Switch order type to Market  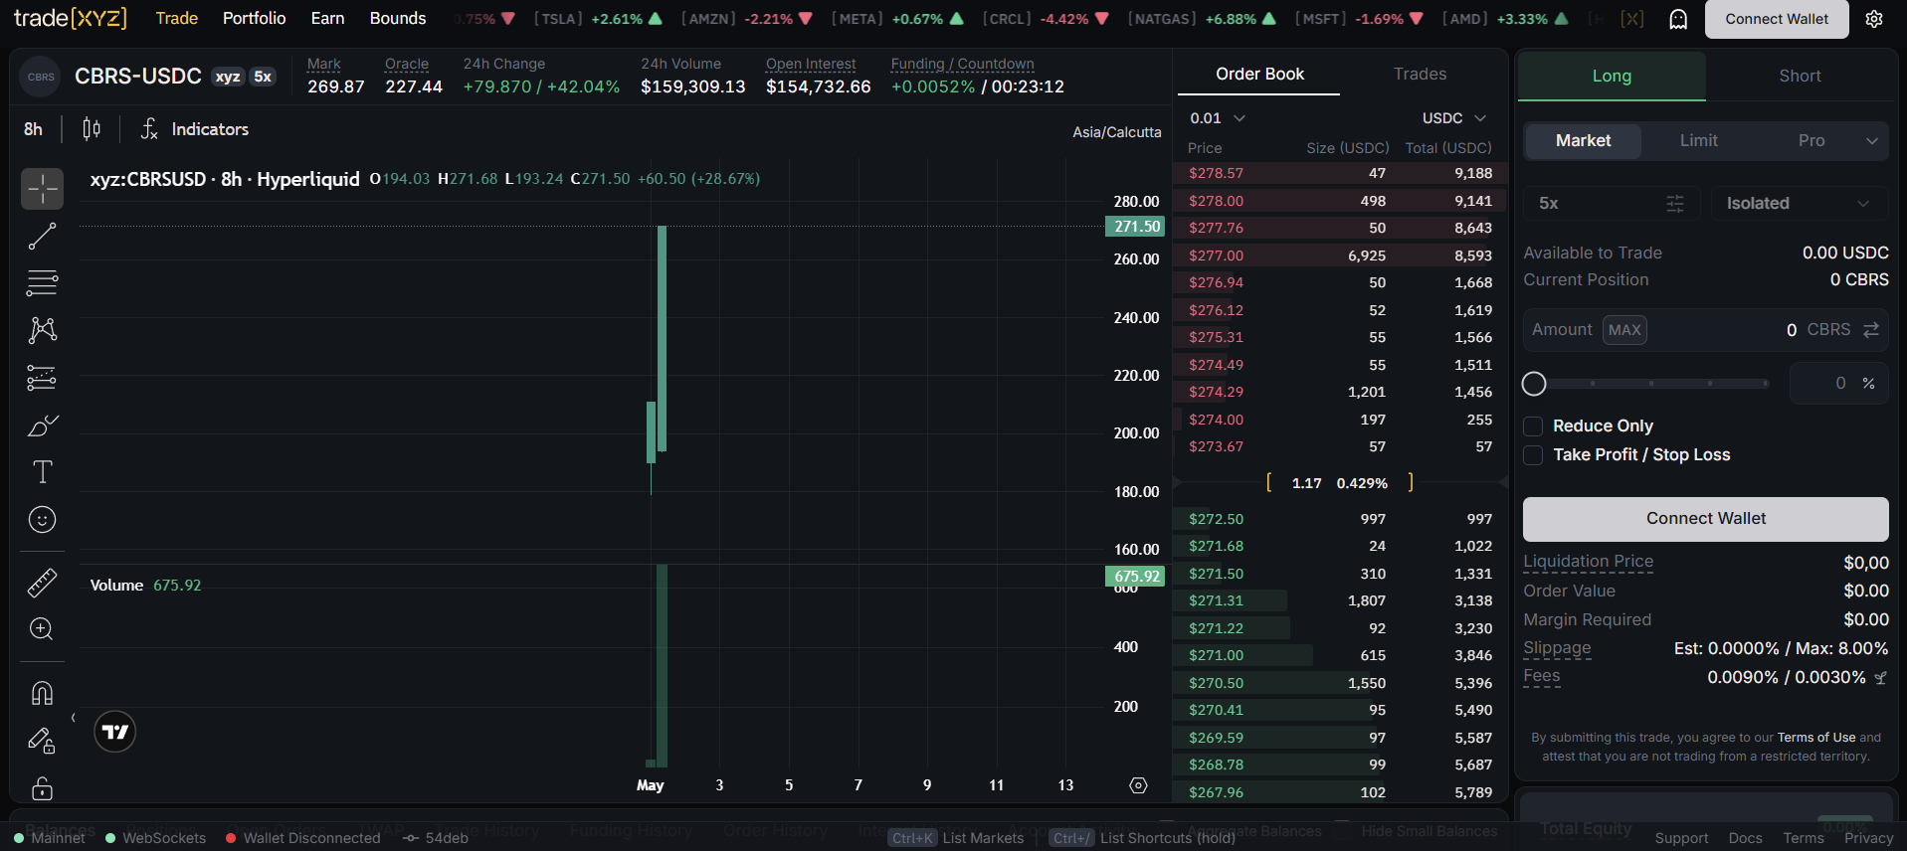click(x=1584, y=141)
